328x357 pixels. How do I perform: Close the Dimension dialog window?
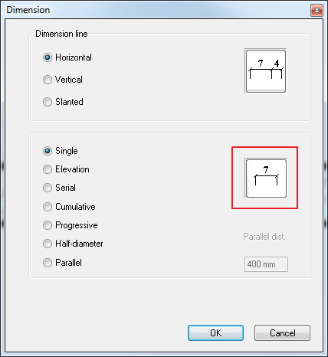pos(317,10)
